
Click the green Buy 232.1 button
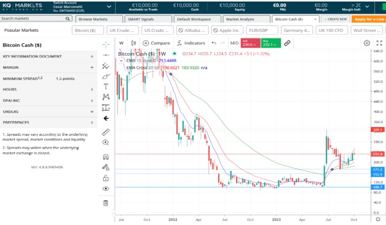coord(271,43)
